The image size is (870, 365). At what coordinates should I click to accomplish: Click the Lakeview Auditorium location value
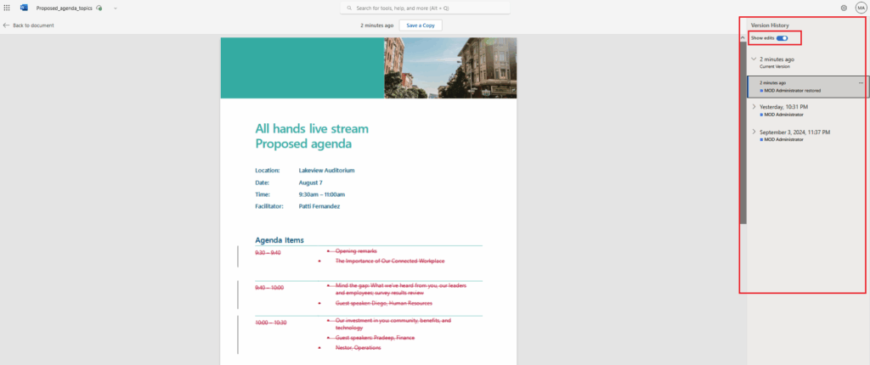[326, 171]
